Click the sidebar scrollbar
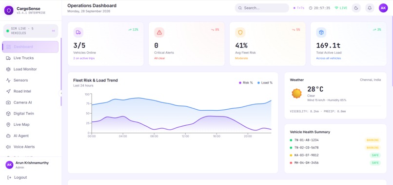This screenshot has height=185, width=393. coord(61,72)
